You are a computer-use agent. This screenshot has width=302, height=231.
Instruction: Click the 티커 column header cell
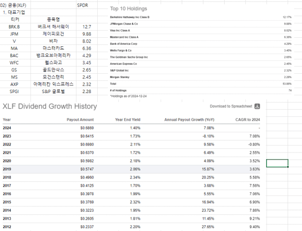click(15, 19)
